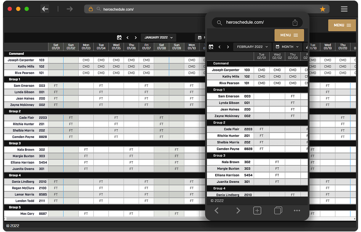Open the MONTH view dropdown in the mobile window

pyautogui.click(x=287, y=47)
